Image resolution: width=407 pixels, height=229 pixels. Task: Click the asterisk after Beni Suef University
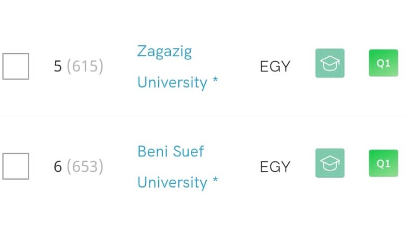coord(215,181)
